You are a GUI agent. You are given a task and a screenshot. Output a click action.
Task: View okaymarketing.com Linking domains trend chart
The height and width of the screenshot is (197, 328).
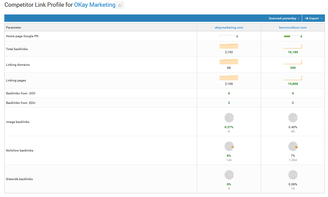coord(229,62)
